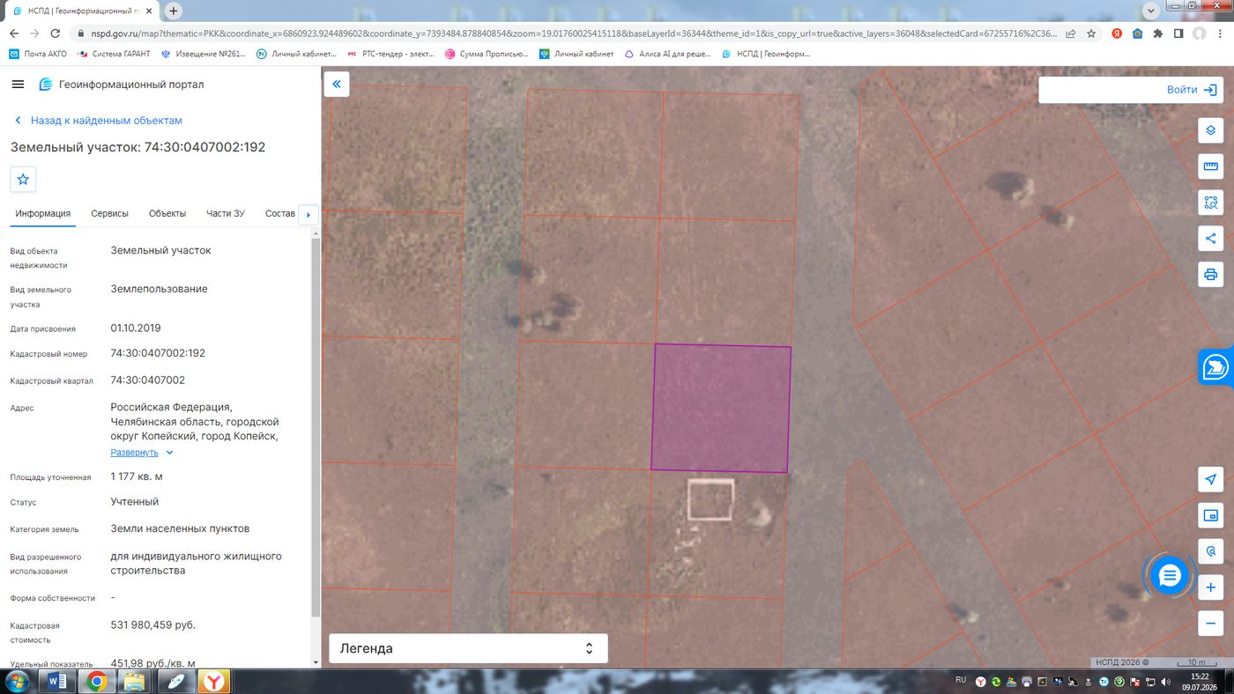Show more tabs with right arrow

pyautogui.click(x=308, y=215)
